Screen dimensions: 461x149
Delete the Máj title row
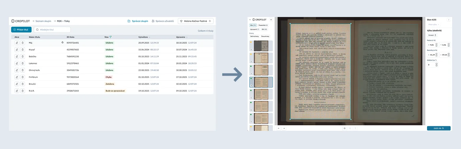point(22,43)
